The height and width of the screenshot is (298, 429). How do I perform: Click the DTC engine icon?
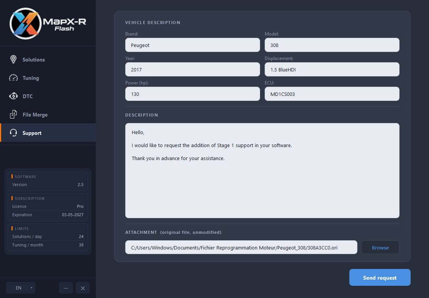tap(13, 96)
